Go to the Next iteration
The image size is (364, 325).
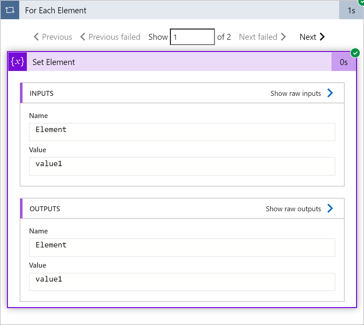pos(308,37)
